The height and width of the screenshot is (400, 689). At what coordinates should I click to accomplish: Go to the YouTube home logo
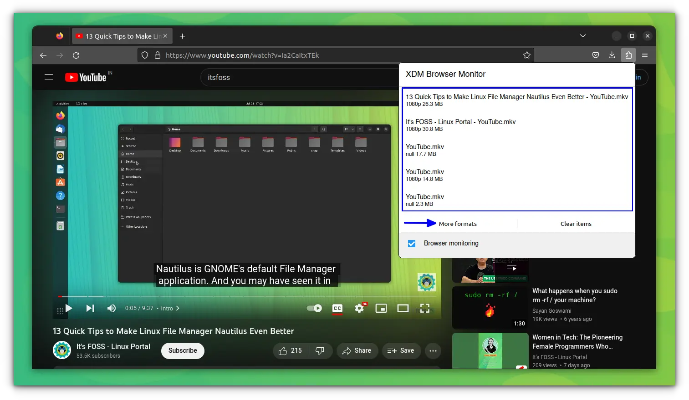86,77
